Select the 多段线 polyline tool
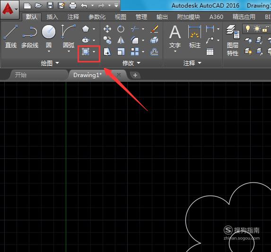 click(x=30, y=37)
